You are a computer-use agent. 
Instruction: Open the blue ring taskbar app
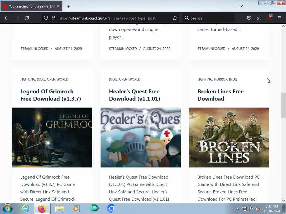click(x=111, y=208)
